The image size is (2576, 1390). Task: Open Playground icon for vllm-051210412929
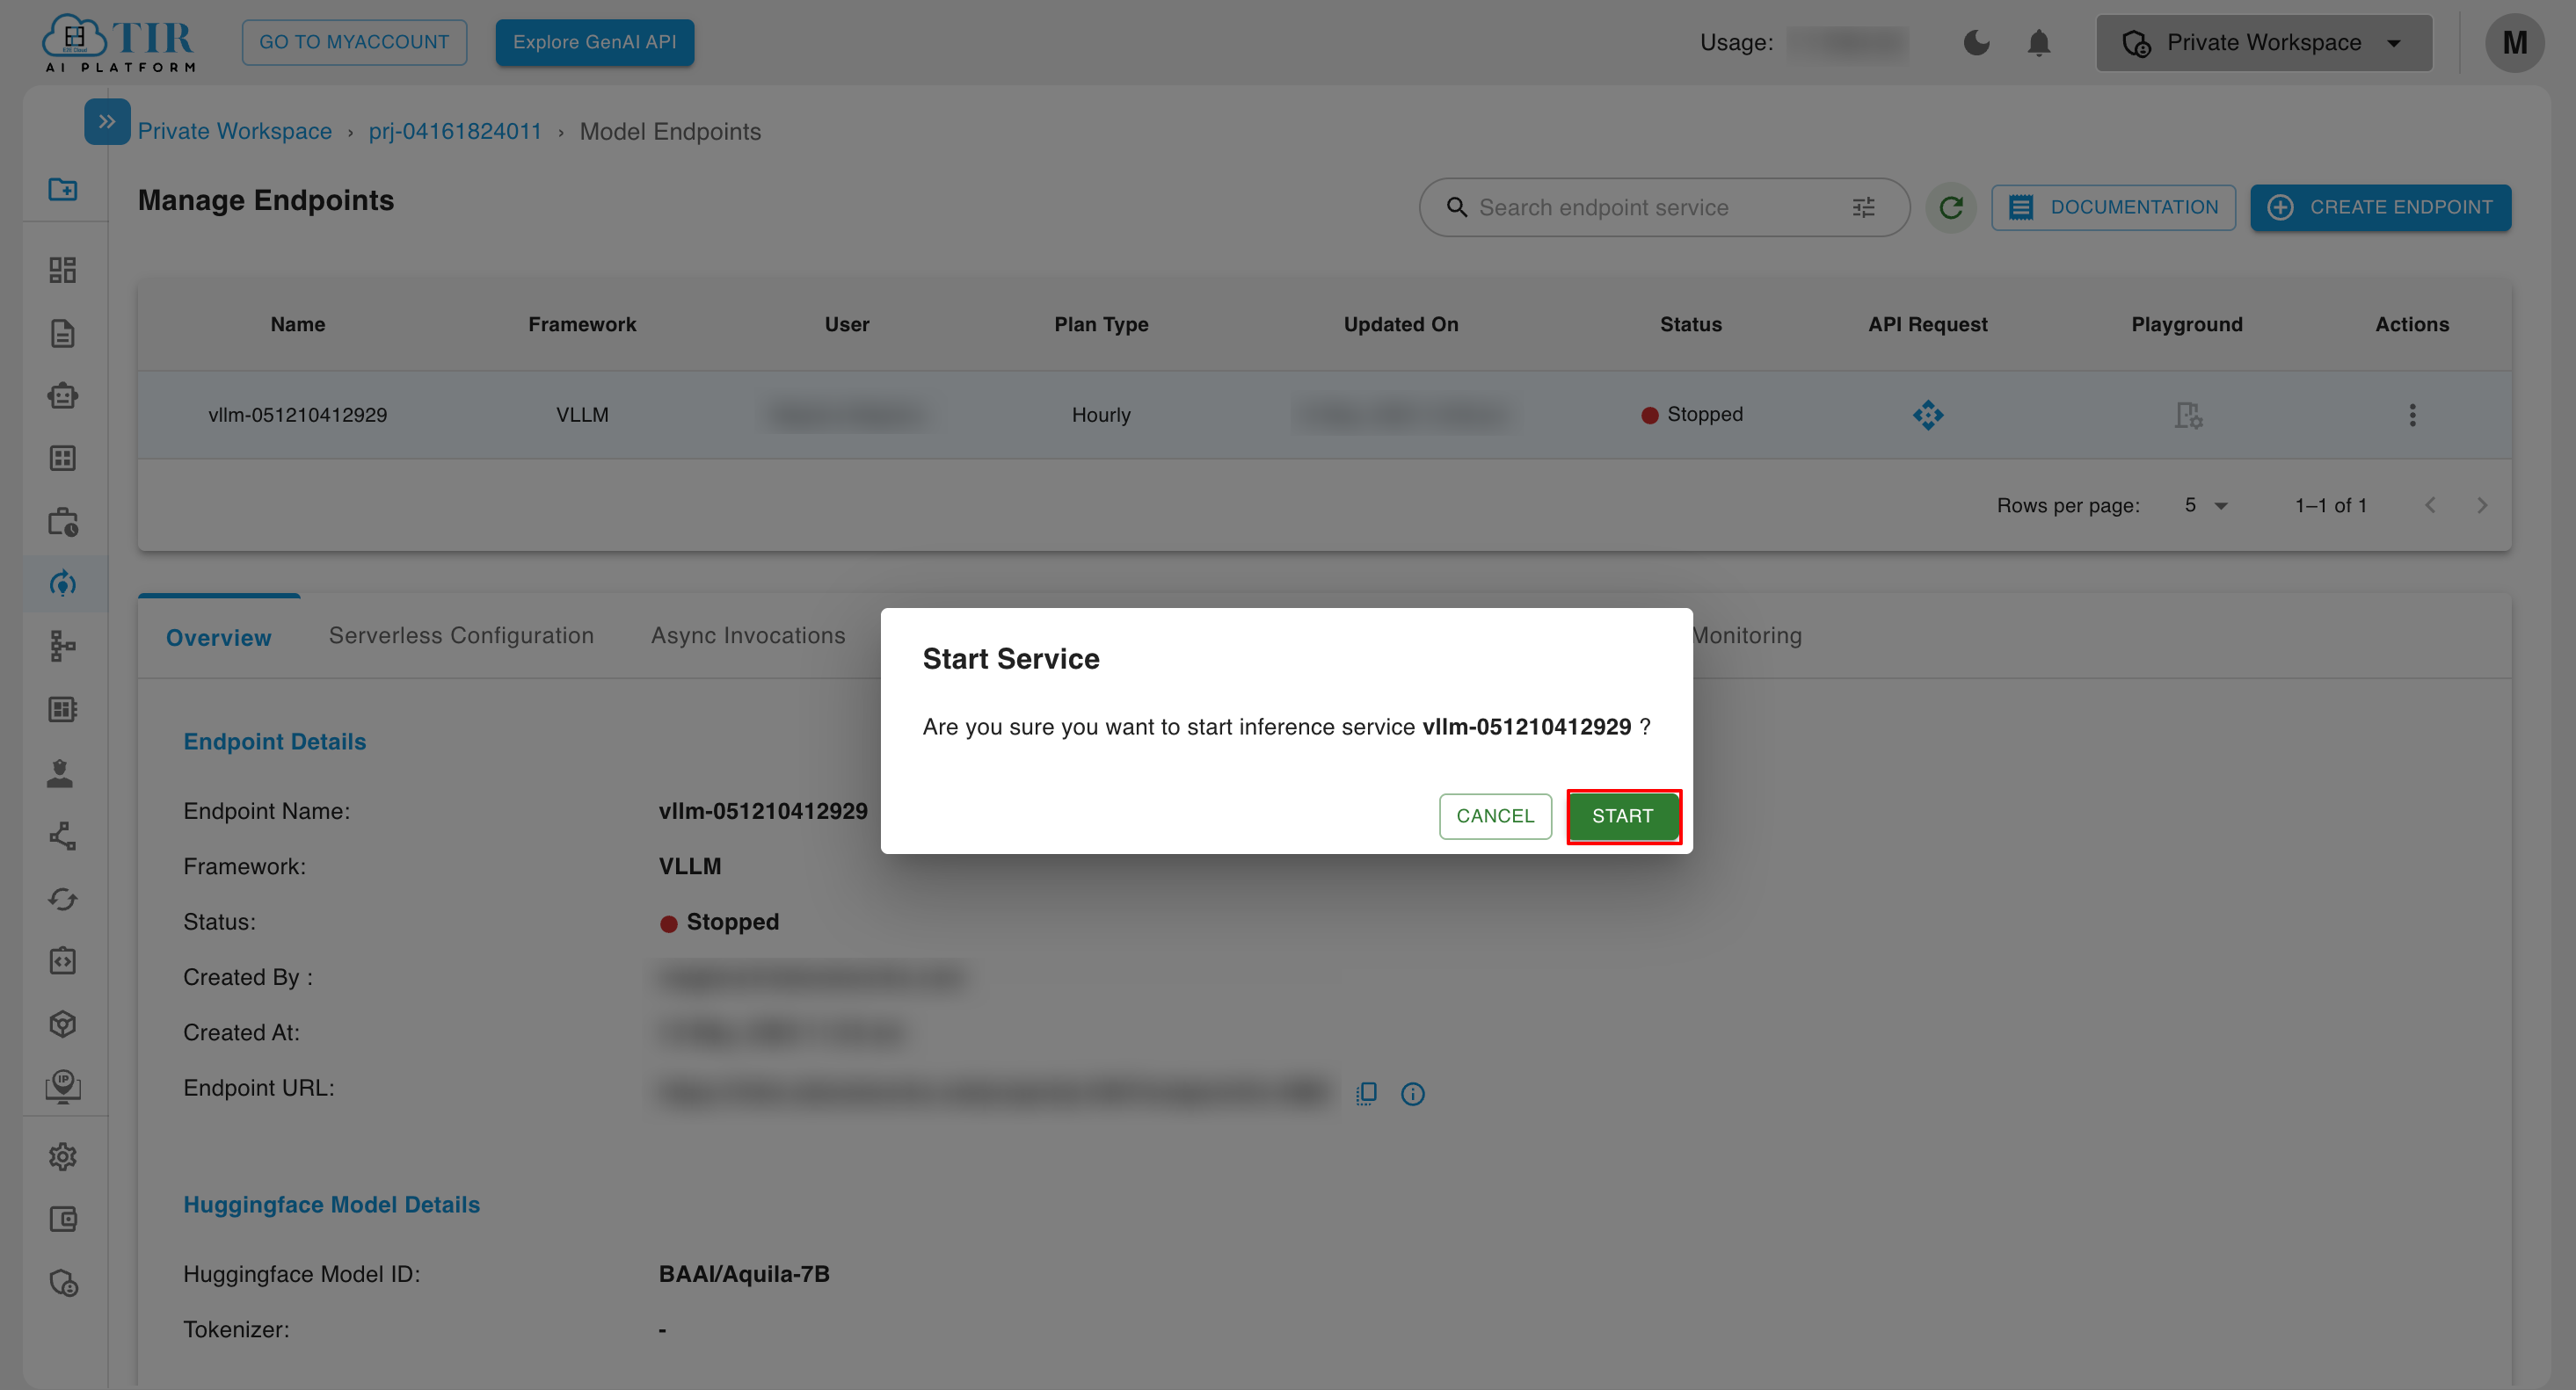pos(2188,414)
